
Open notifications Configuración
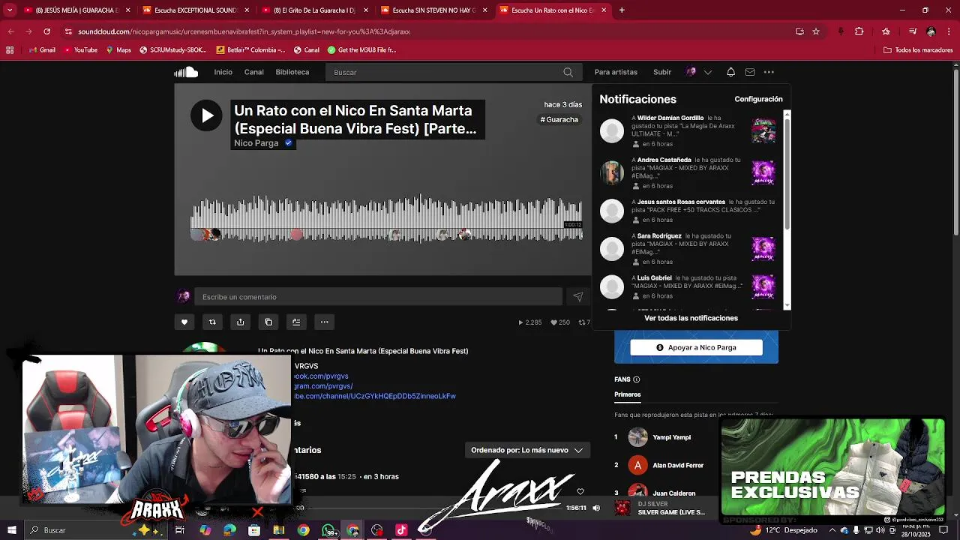[758, 99]
